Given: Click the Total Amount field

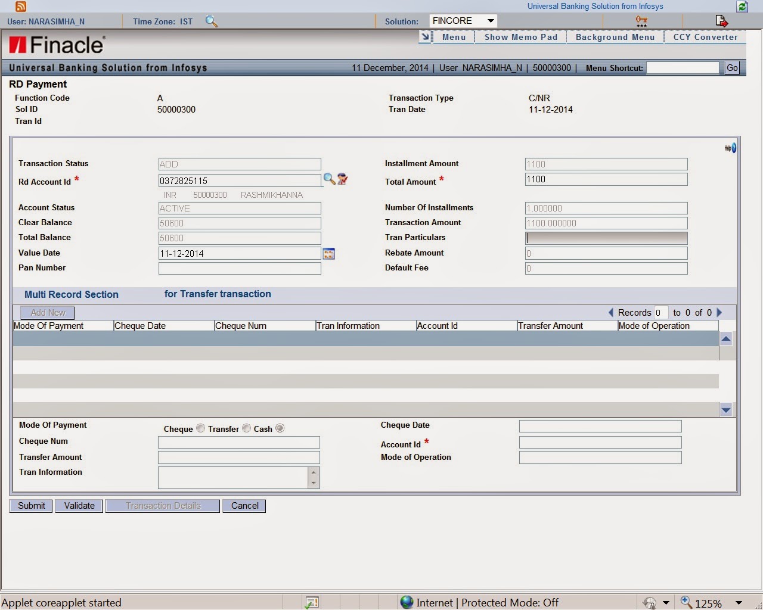Looking at the screenshot, I should pyautogui.click(x=606, y=179).
